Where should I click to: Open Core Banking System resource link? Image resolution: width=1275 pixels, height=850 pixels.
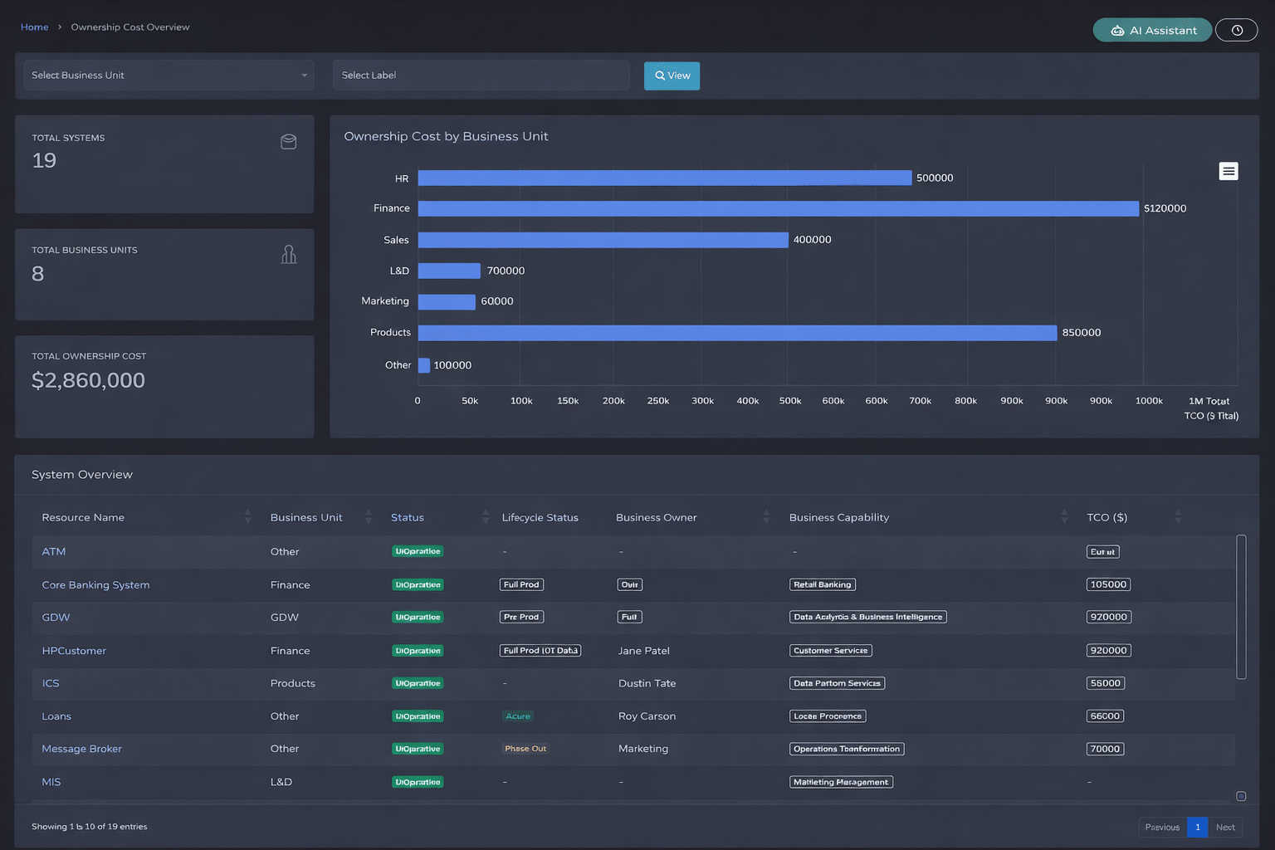[95, 585]
